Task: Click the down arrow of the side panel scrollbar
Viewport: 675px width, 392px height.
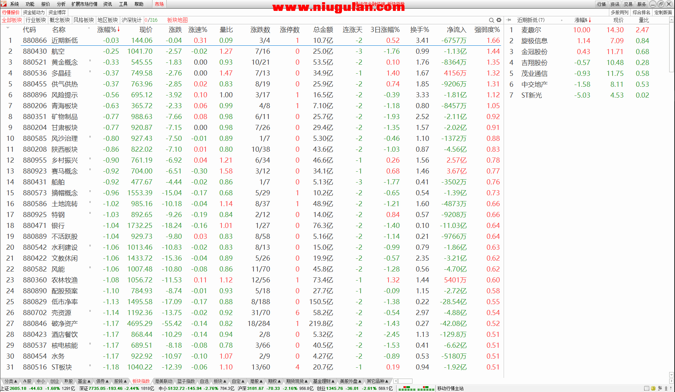Action: pyautogui.click(x=671, y=374)
